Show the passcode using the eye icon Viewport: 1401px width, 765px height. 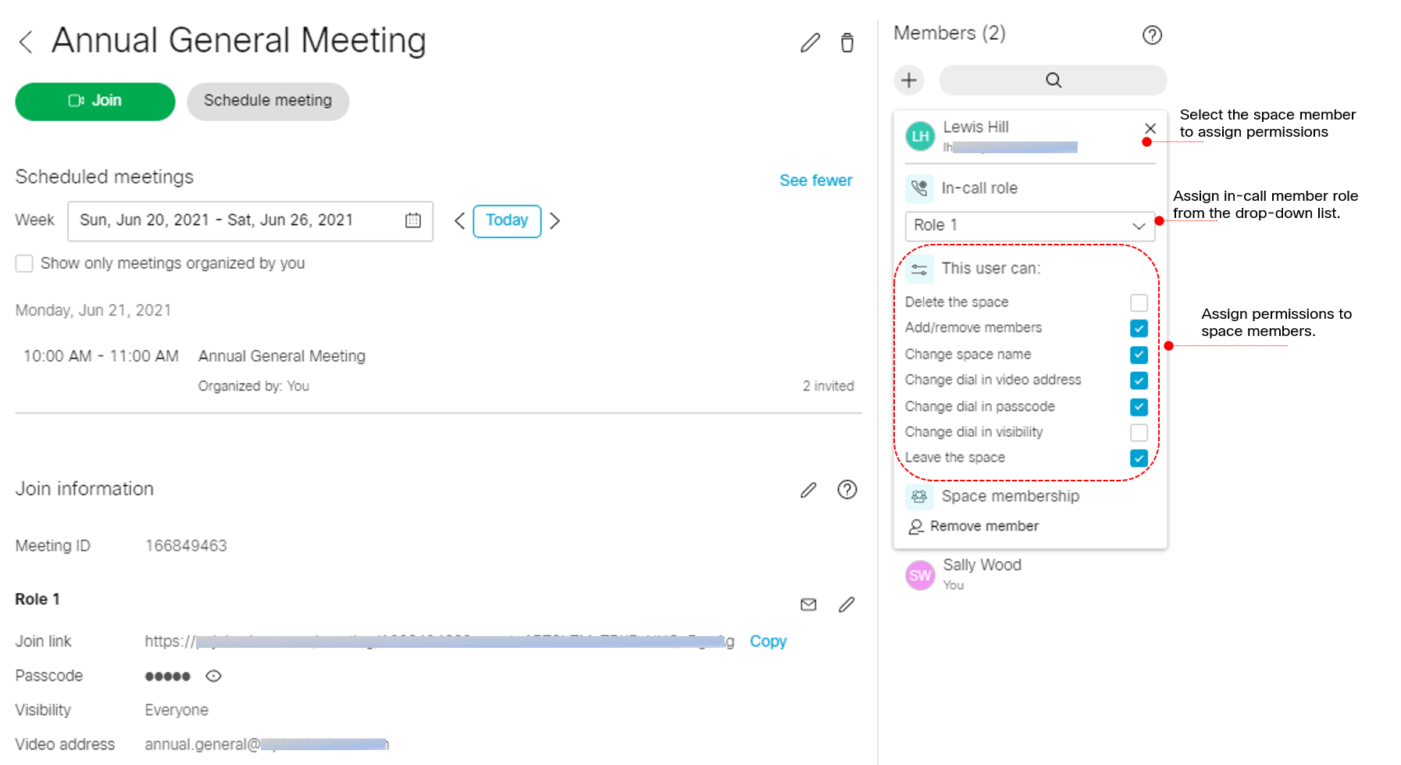213,677
